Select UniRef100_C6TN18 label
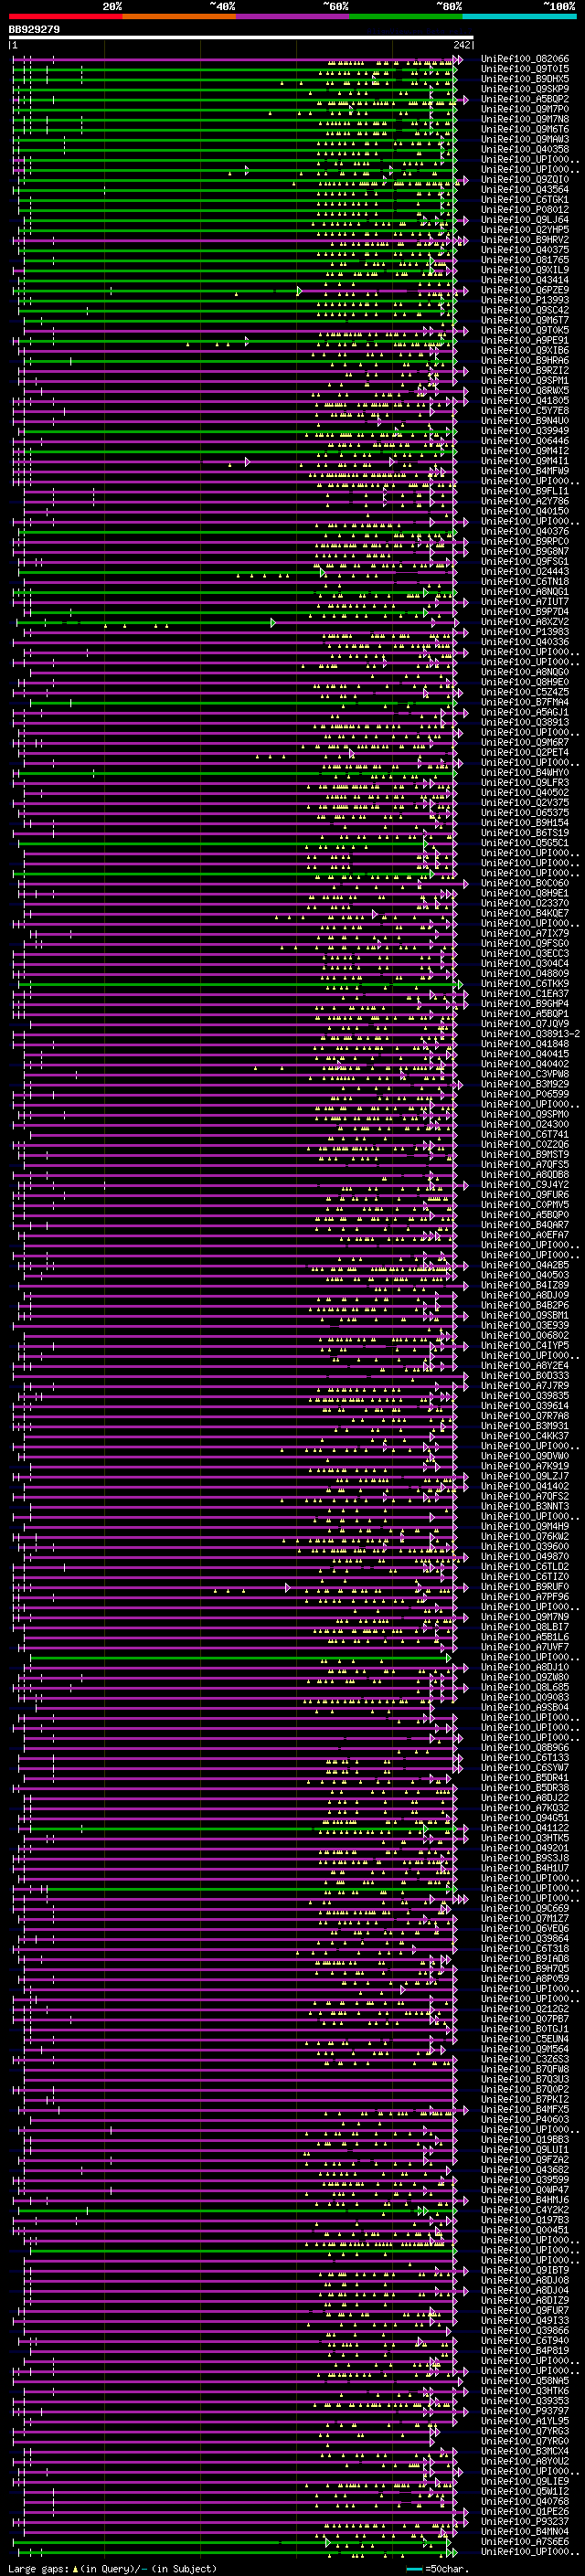The height and width of the screenshot is (2576, 585). tap(525, 581)
